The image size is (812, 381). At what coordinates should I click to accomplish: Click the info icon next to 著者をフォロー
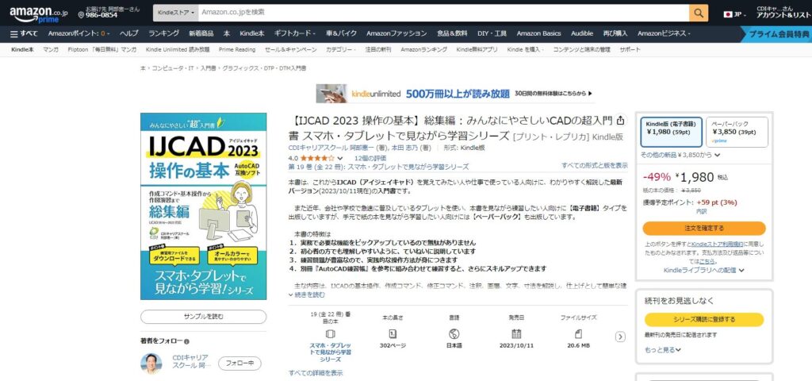point(186,342)
